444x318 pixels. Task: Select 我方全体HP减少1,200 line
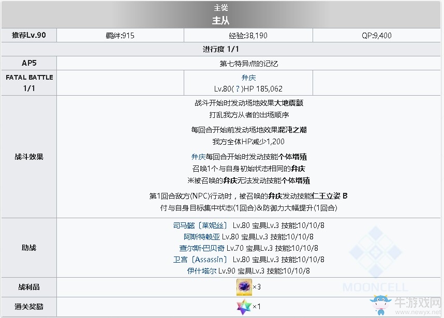click(248, 142)
